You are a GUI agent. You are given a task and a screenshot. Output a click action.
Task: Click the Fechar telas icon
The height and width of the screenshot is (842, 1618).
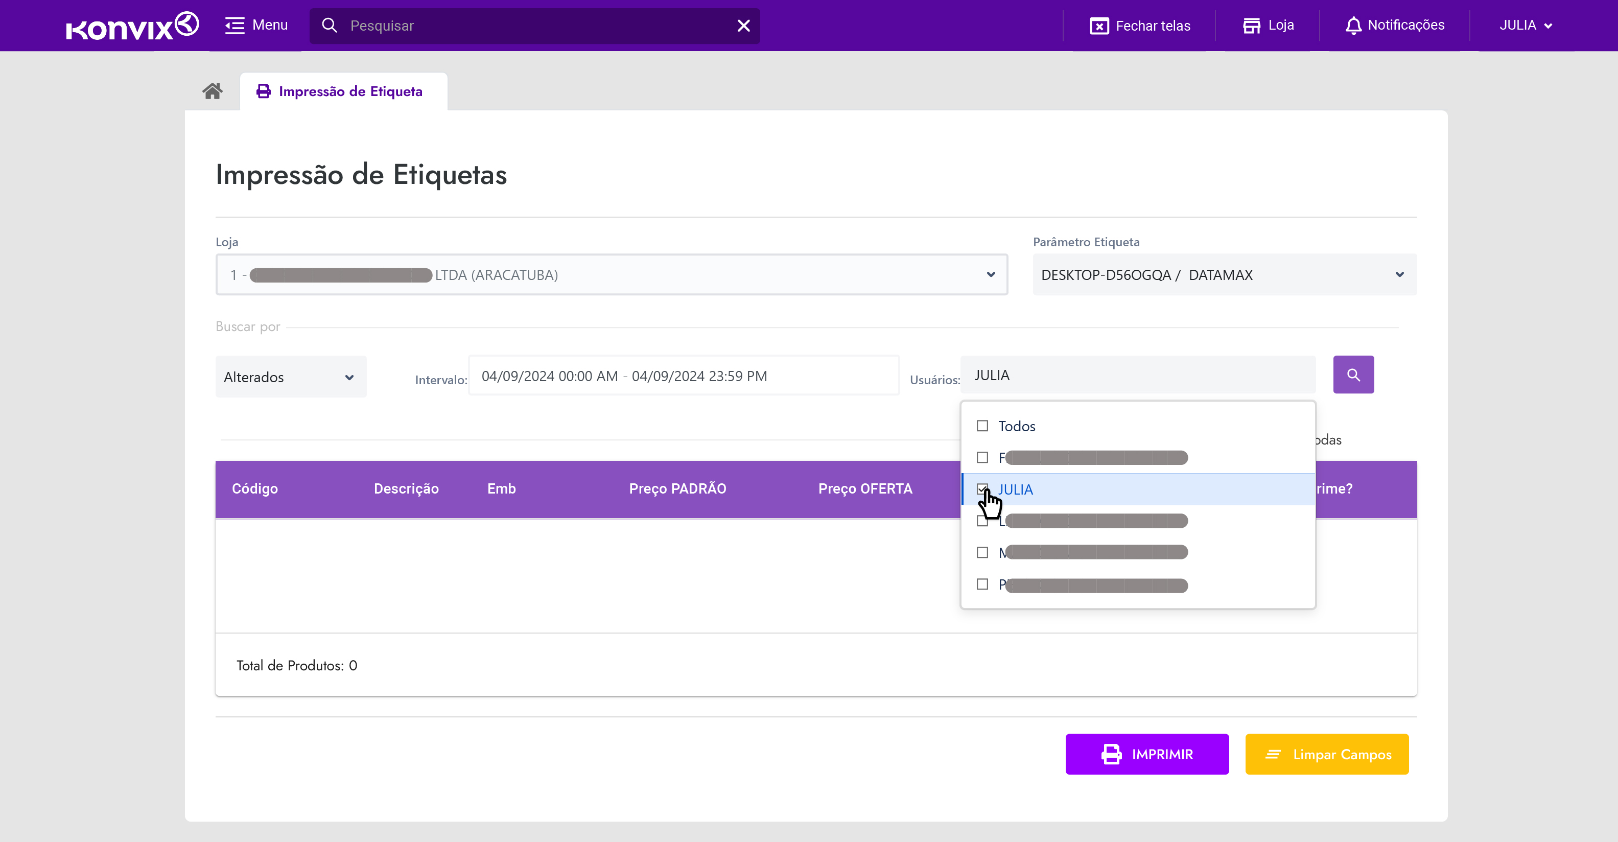[x=1098, y=27]
